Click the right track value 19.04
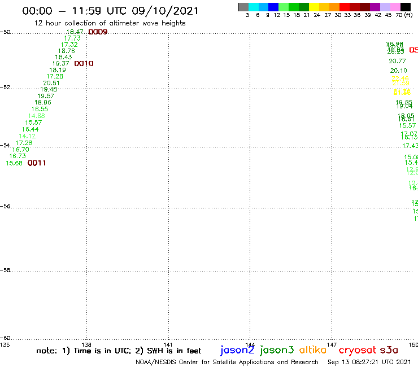Screen dimensions: 418x367 pyautogui.click(x=404, y=106)
